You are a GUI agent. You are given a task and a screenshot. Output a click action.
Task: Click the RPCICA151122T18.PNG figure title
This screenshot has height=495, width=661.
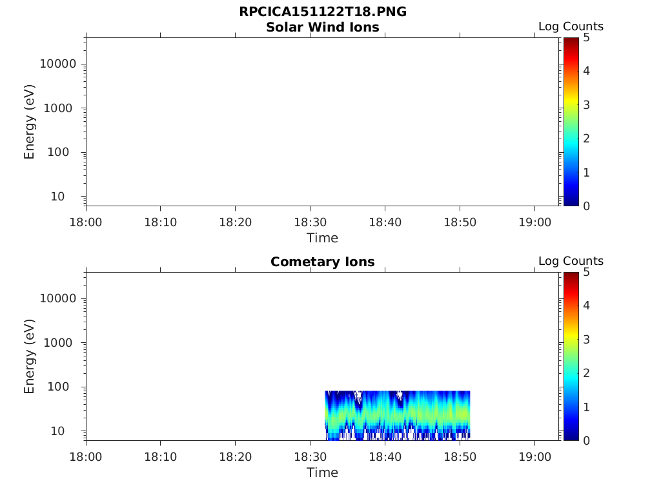coord(323,12)
